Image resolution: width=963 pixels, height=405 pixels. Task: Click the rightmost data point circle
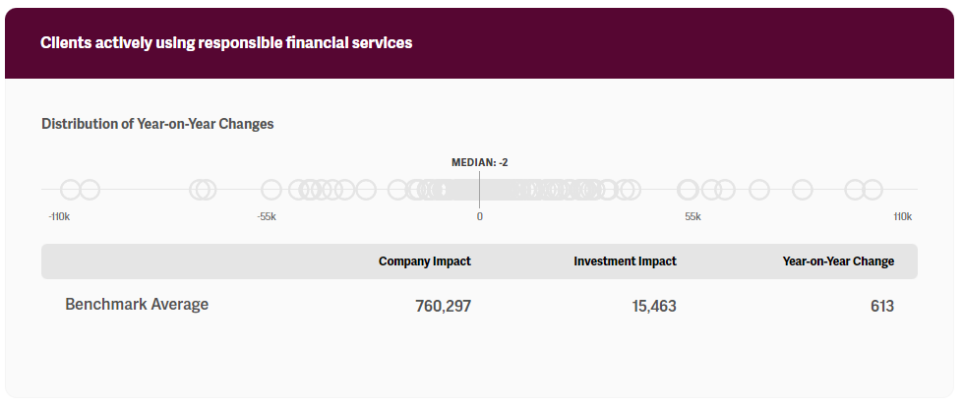tap(871, 190)
